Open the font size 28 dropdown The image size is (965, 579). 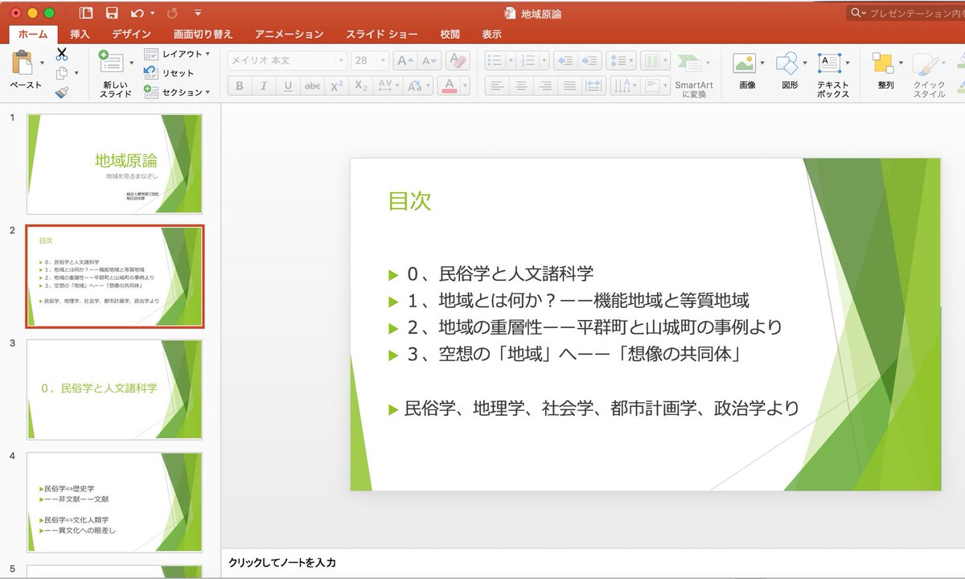tap(382, 61)
